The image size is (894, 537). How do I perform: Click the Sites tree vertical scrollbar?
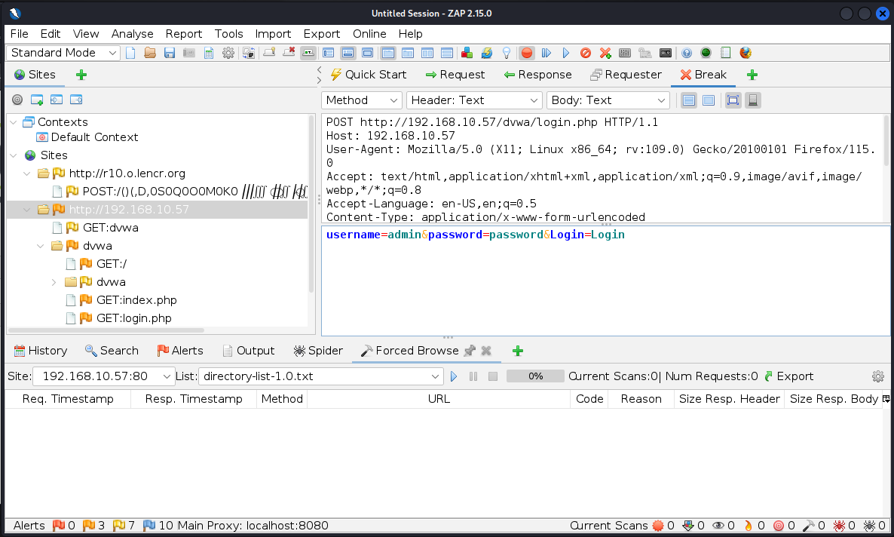point(311,205)
